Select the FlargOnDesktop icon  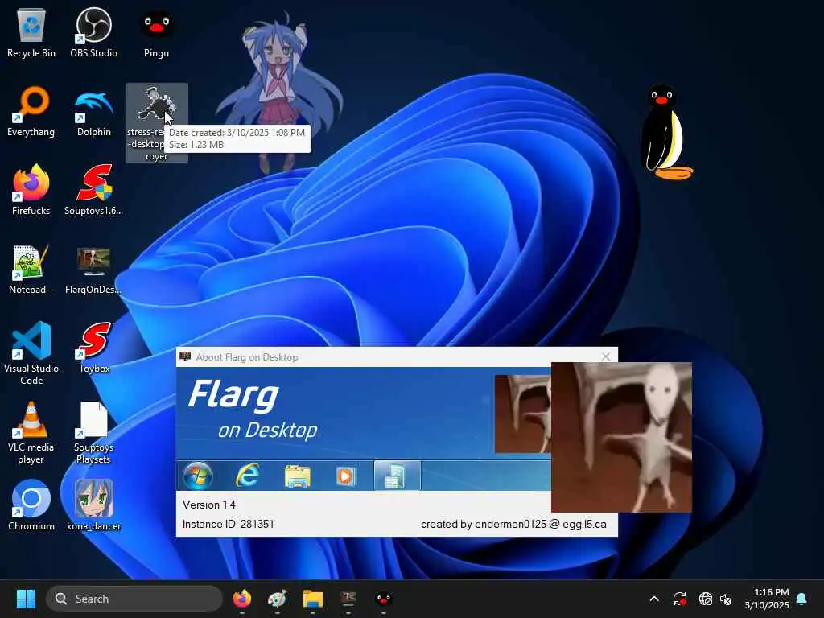pyautogui.click(x=93, y=269)
